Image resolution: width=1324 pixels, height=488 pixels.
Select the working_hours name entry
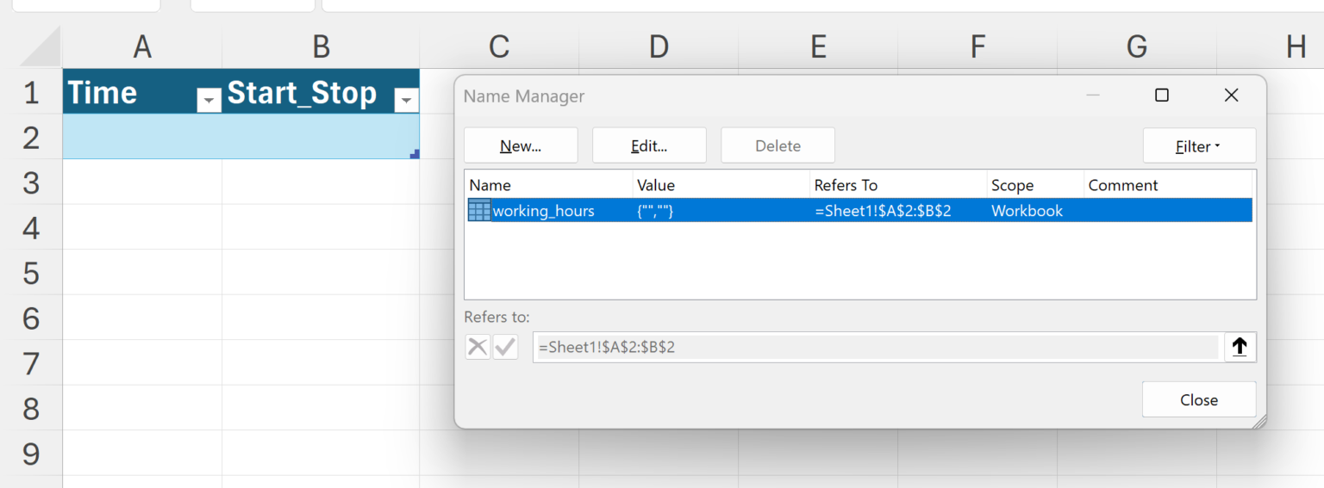tap(859, 211)
